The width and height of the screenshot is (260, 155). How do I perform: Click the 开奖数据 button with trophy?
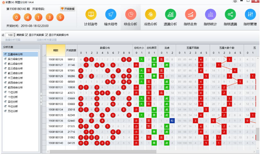68,9
